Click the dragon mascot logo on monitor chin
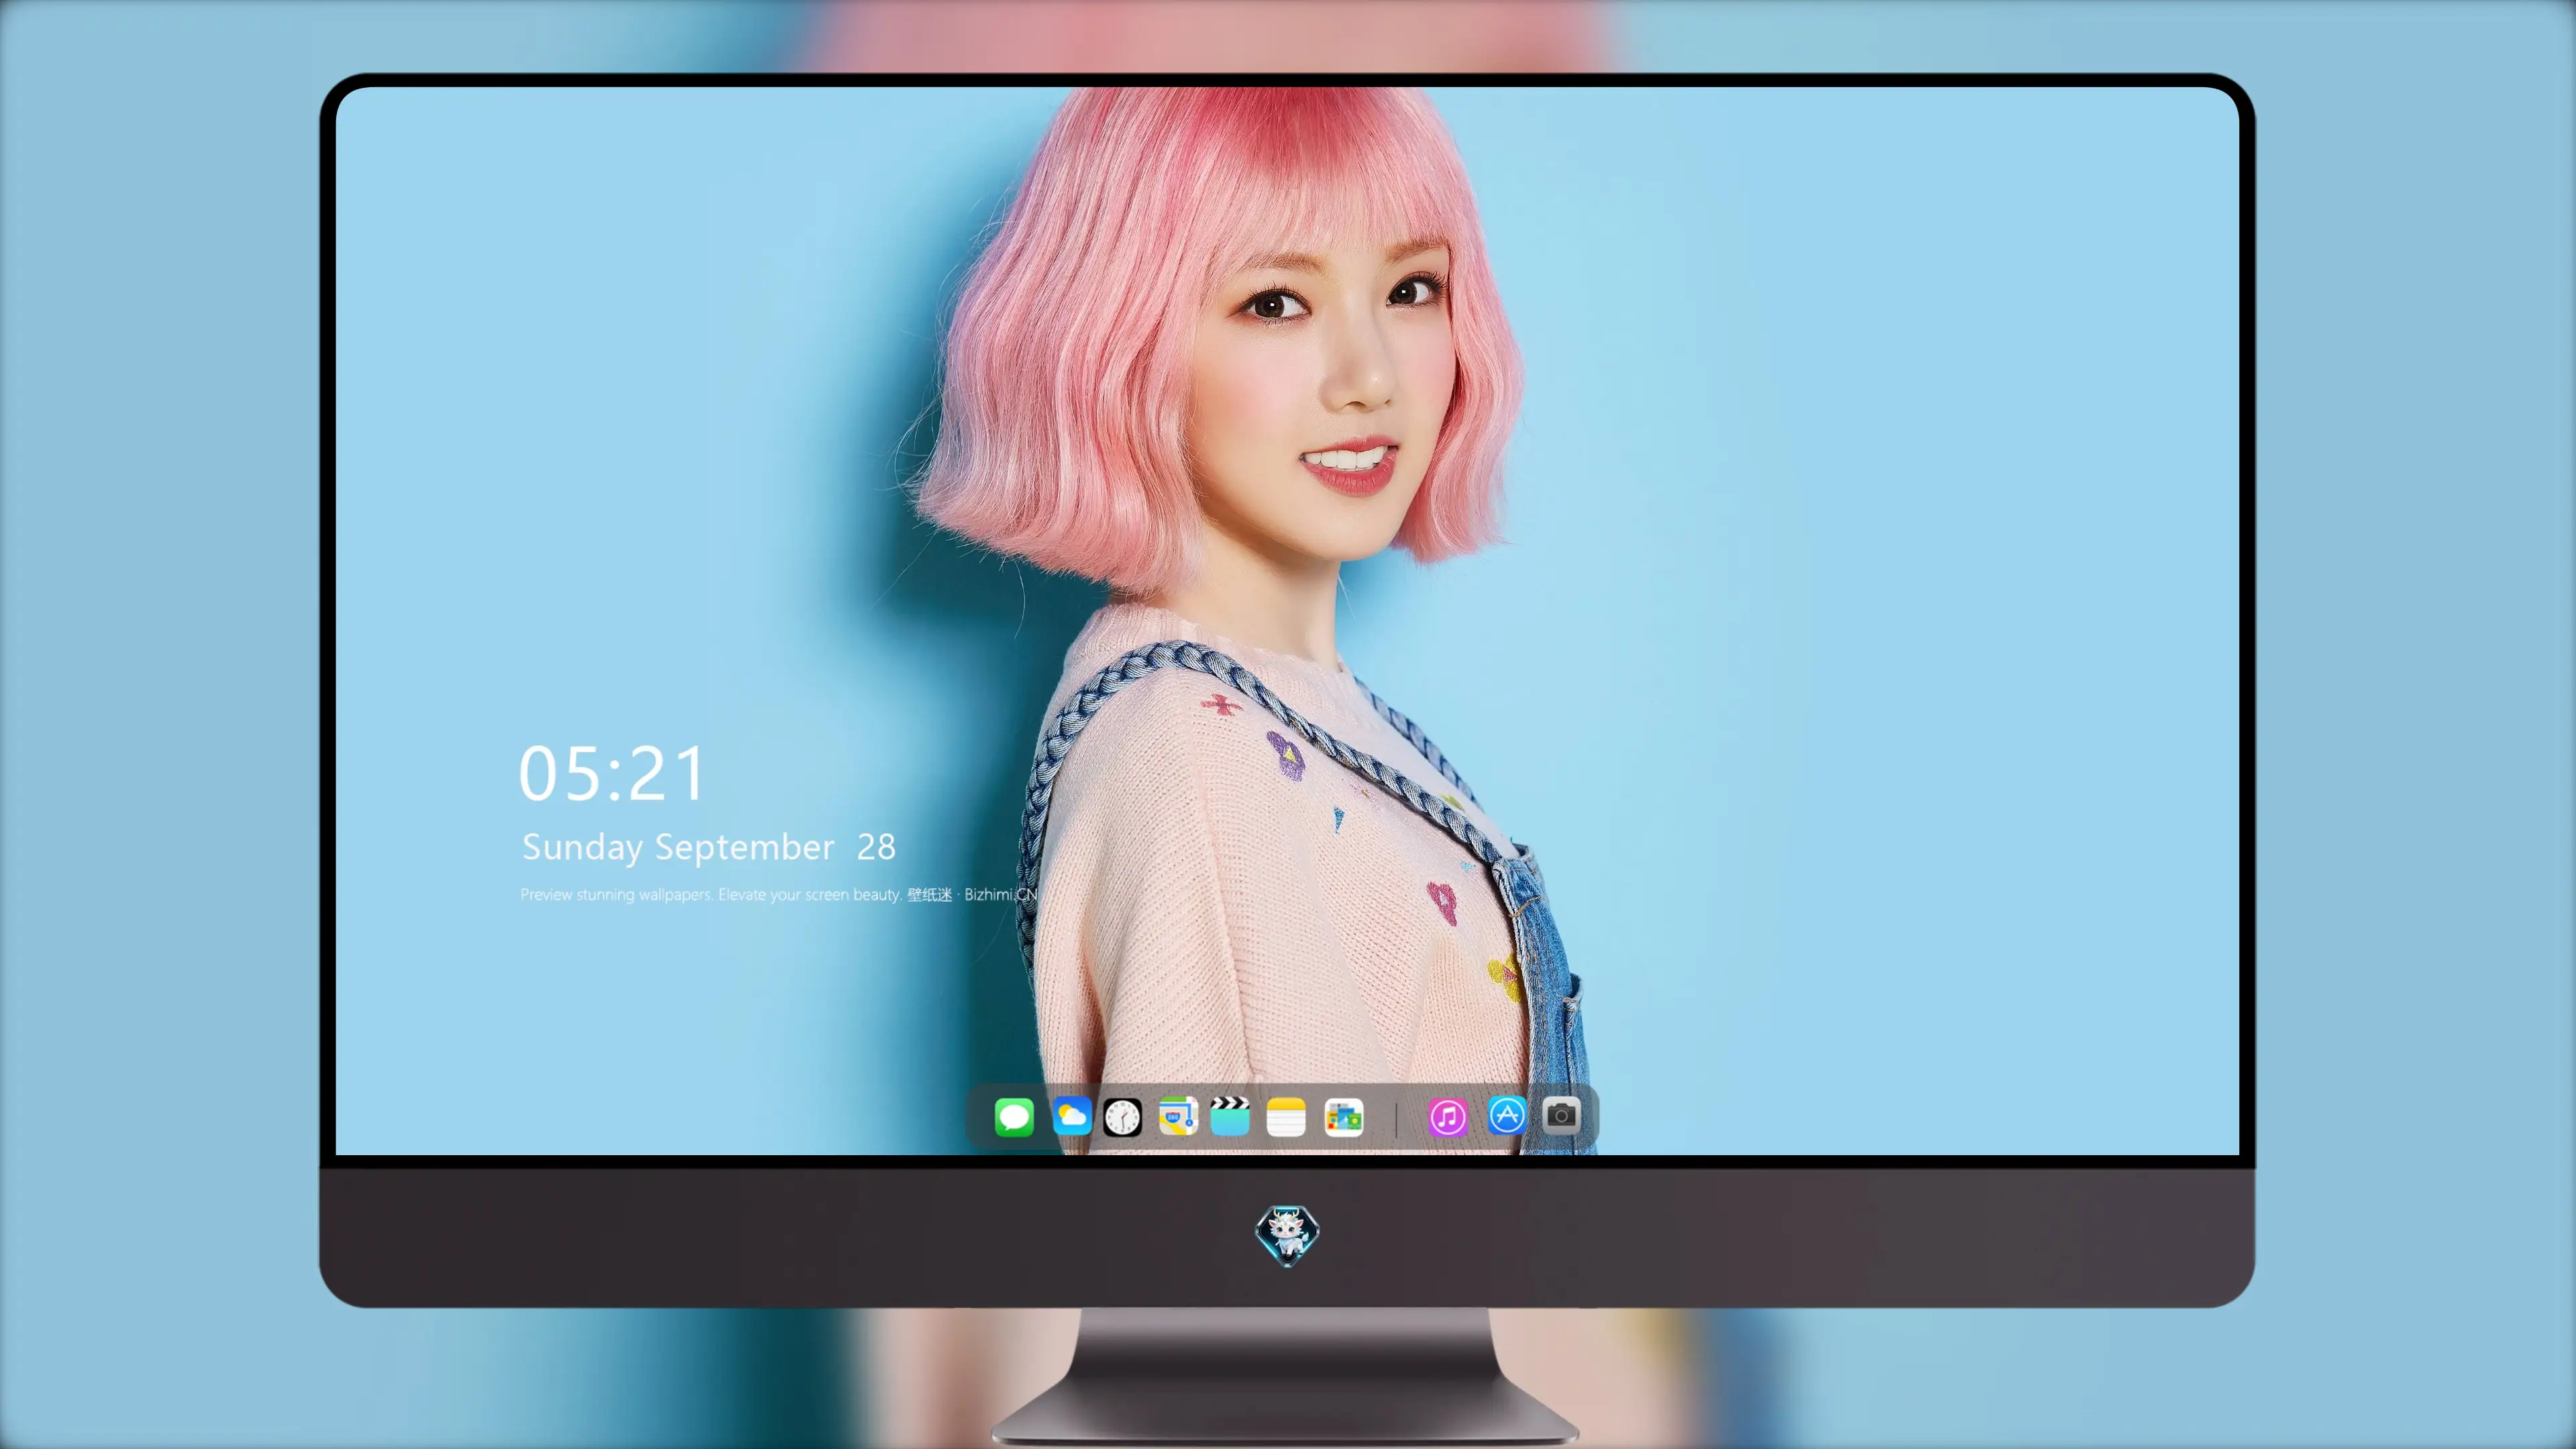This screenshot has height=1449, width=2576. click(1287, 1235)
